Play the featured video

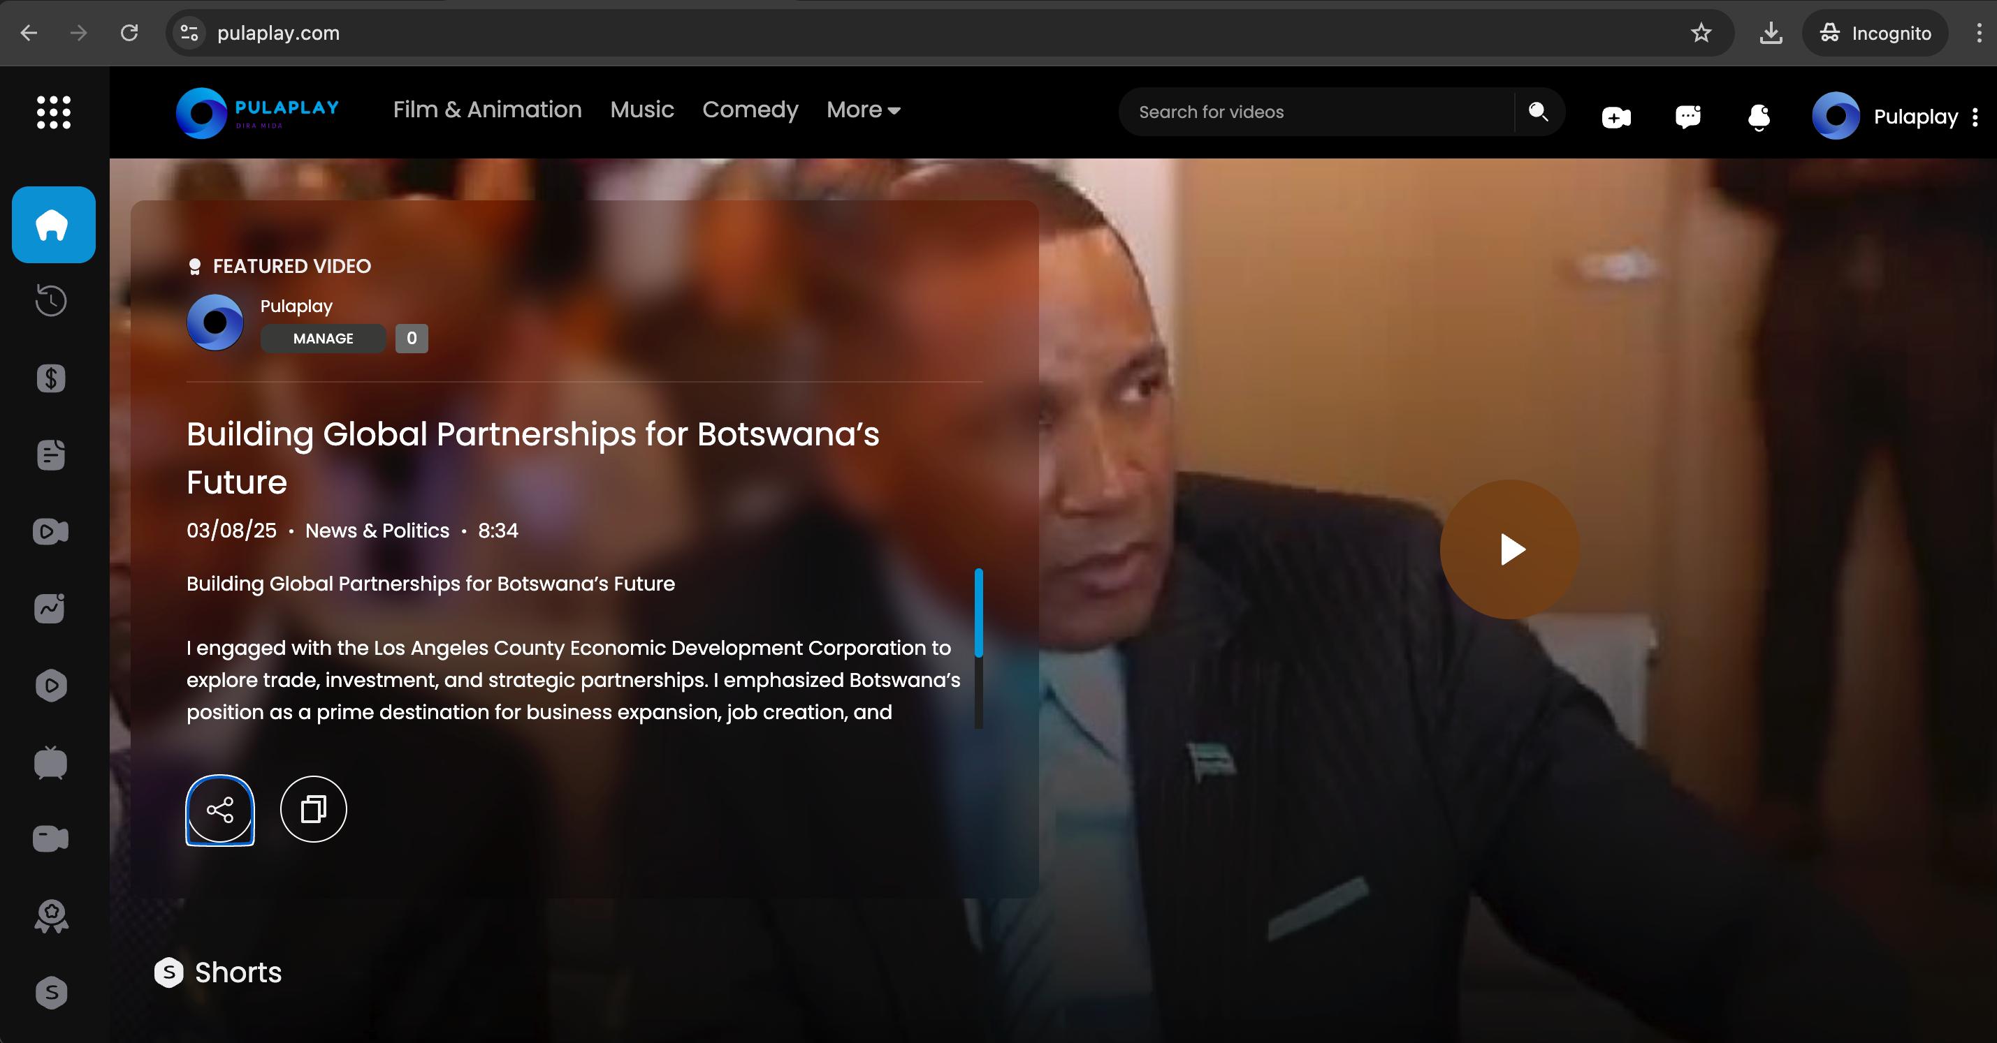point(1509,549)
